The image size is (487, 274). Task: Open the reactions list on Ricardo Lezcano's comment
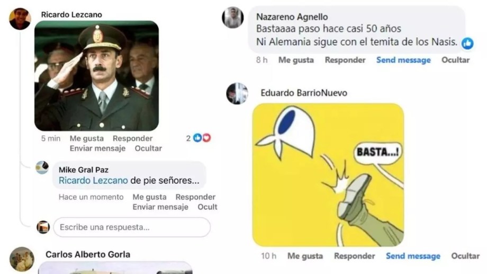pyautogui.click(x=199, y=138)
